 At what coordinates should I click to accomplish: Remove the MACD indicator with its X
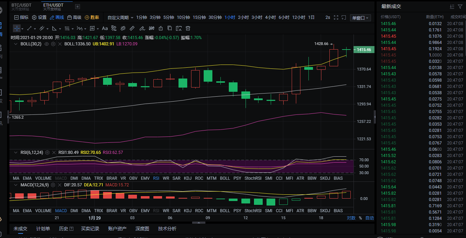coord(60,185)
